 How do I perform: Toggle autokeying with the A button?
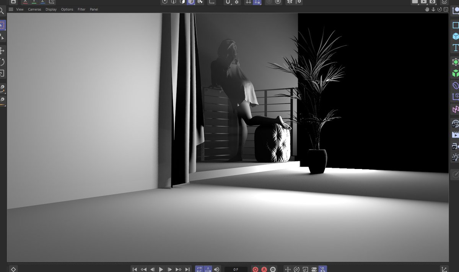pyautogui.click(x=264, y=269)
